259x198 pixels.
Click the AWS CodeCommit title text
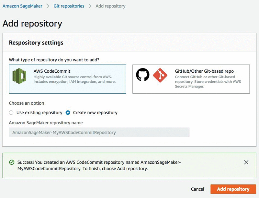52,71
